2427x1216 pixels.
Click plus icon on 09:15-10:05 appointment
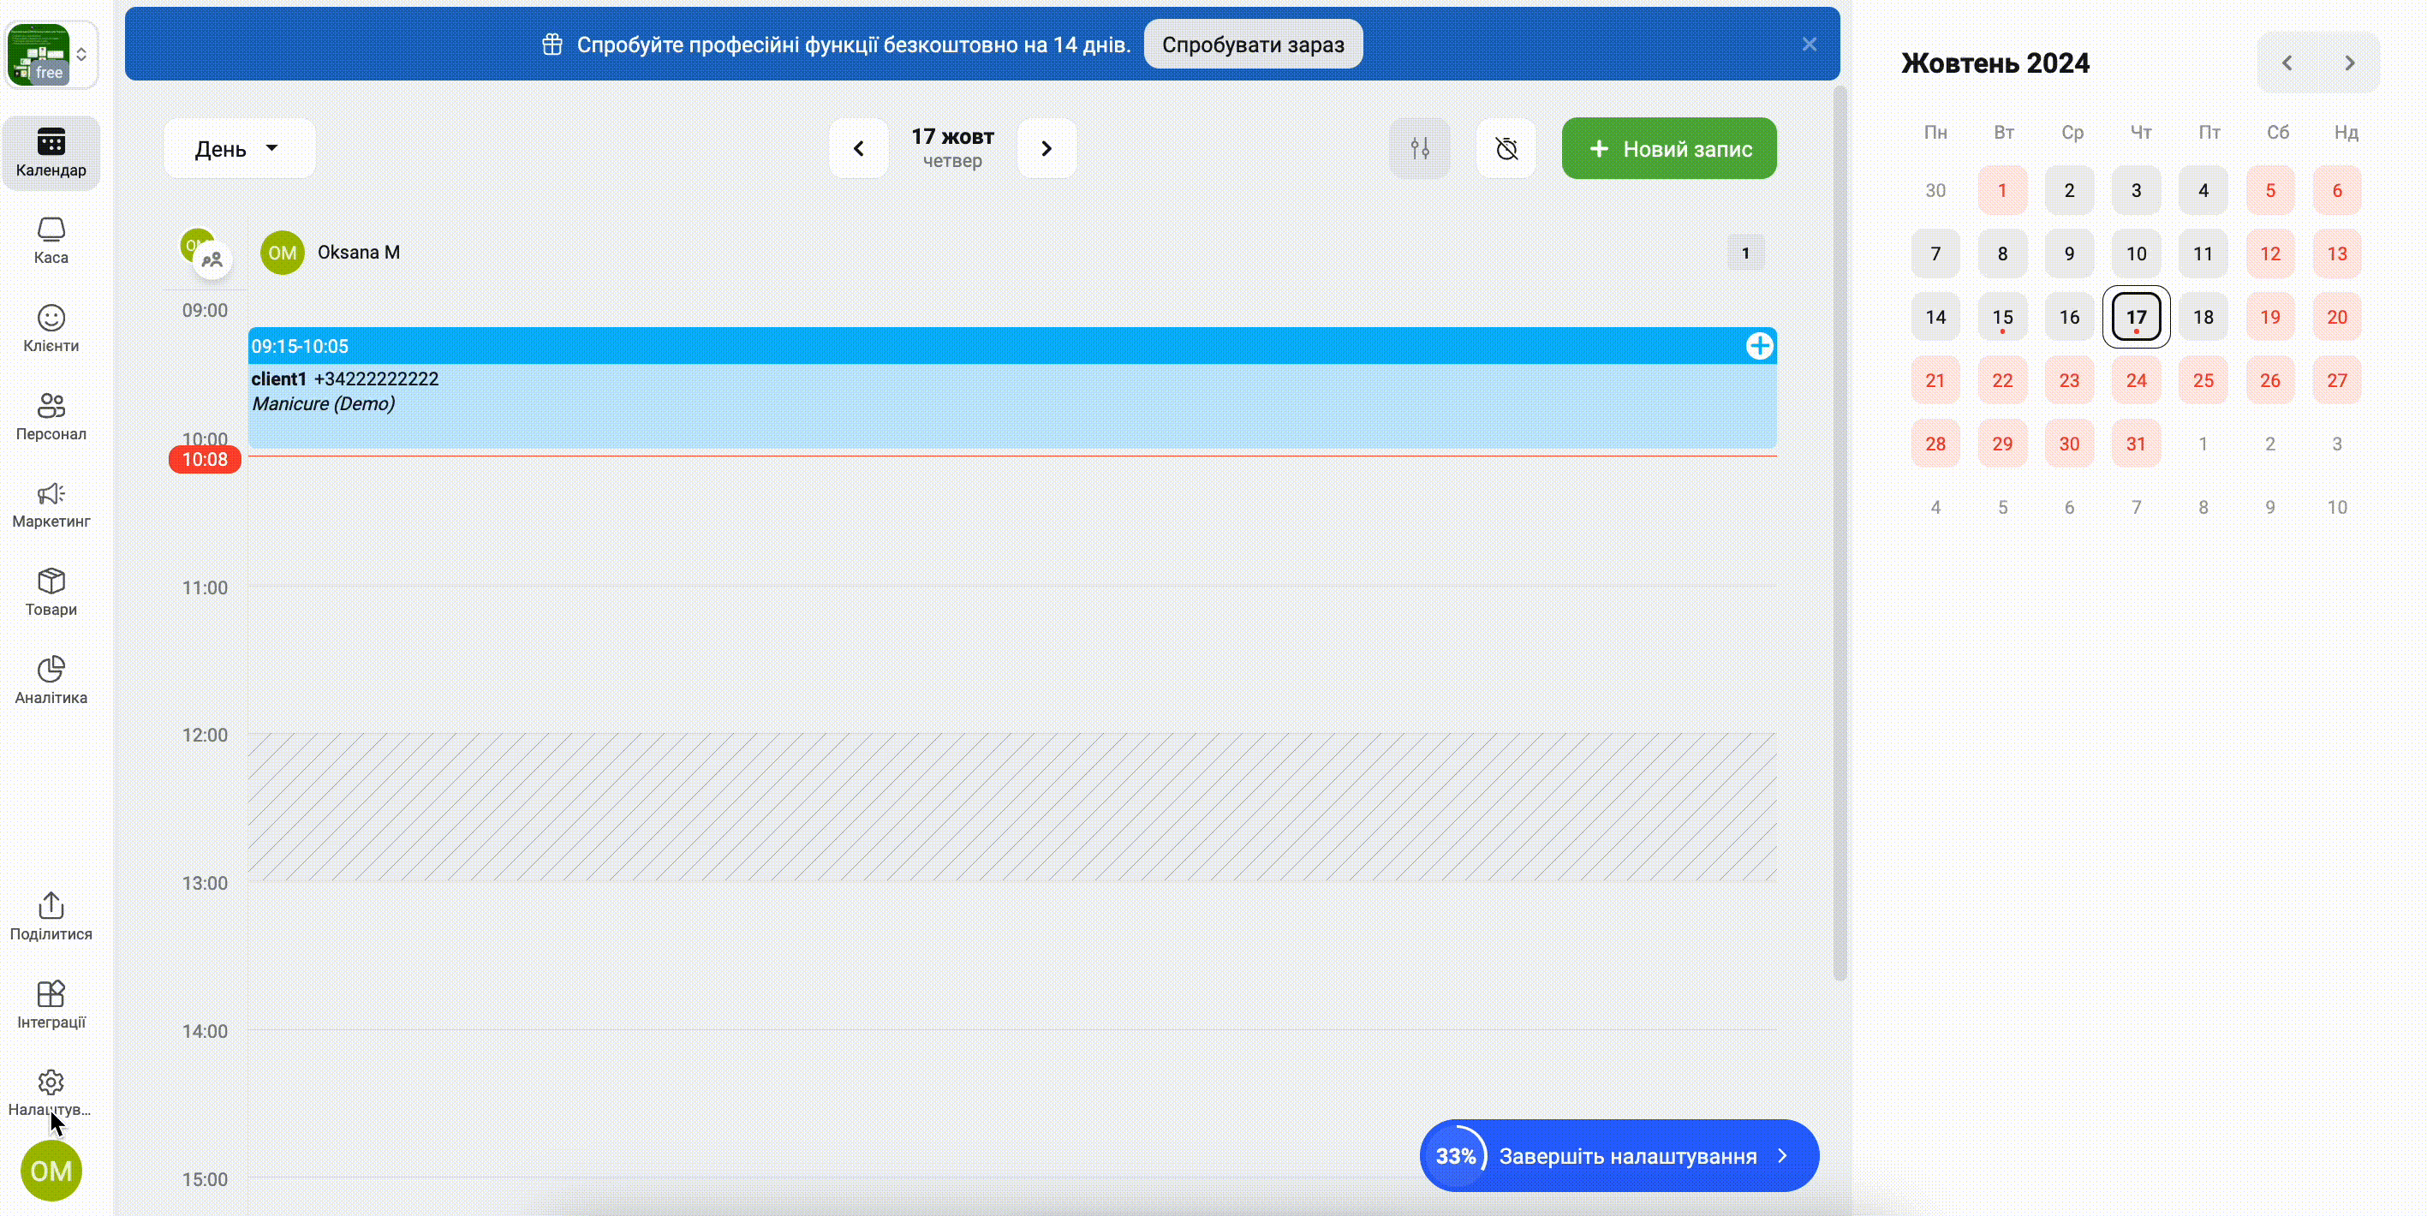(x=1759, y=346)
